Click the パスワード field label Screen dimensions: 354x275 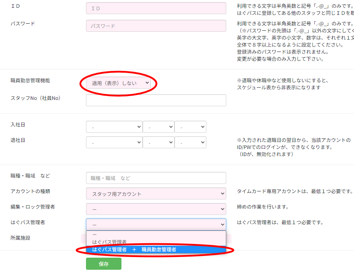coord(23,24)
